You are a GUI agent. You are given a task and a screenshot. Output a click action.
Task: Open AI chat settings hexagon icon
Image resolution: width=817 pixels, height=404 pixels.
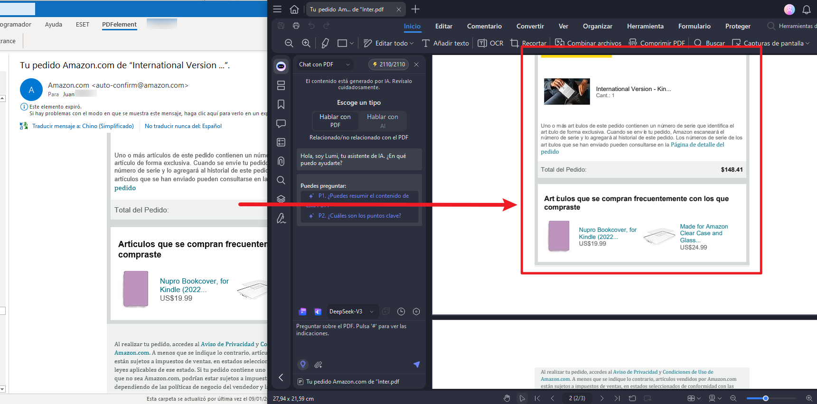[x=416, y=312]
